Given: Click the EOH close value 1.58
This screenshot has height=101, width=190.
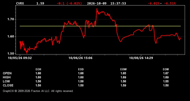Looking at the screenshot, I should (38, 85).
